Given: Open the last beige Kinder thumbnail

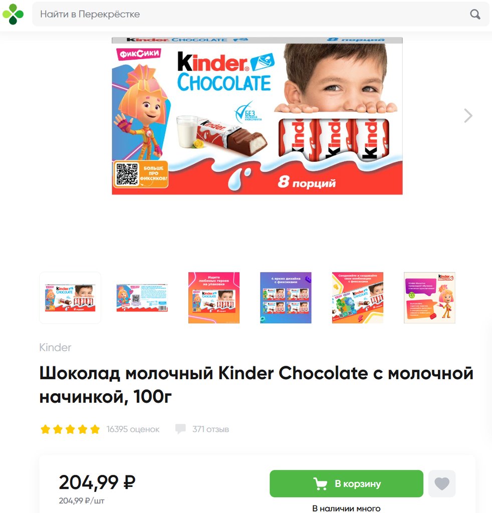Looking at the screenshot, I should [429, 298].
